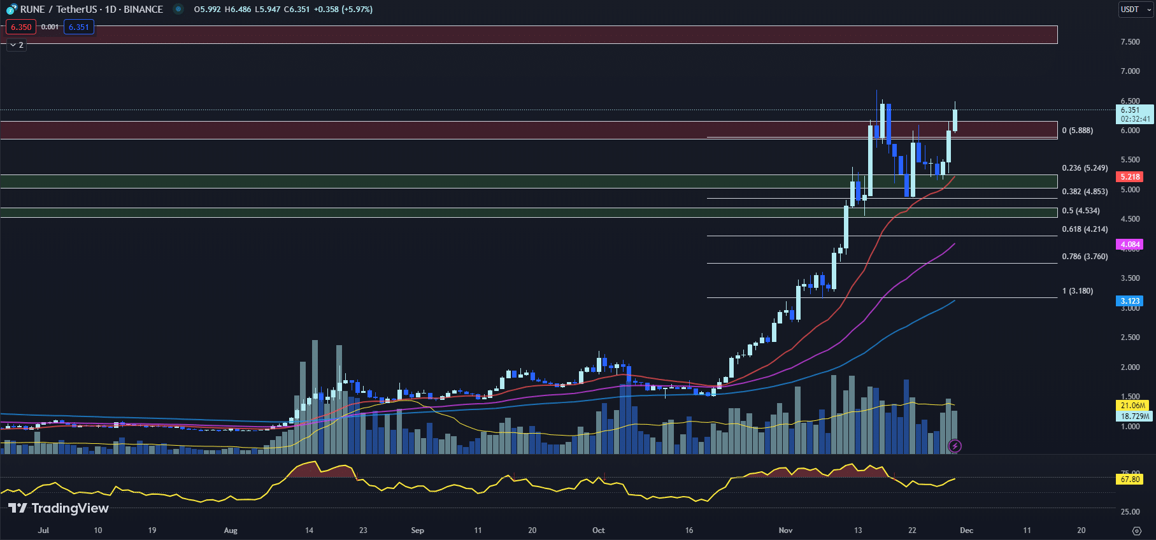Click the red 5.218 moving average price tag
This screenshot has height=540, width=1156.
point(1130,177)
